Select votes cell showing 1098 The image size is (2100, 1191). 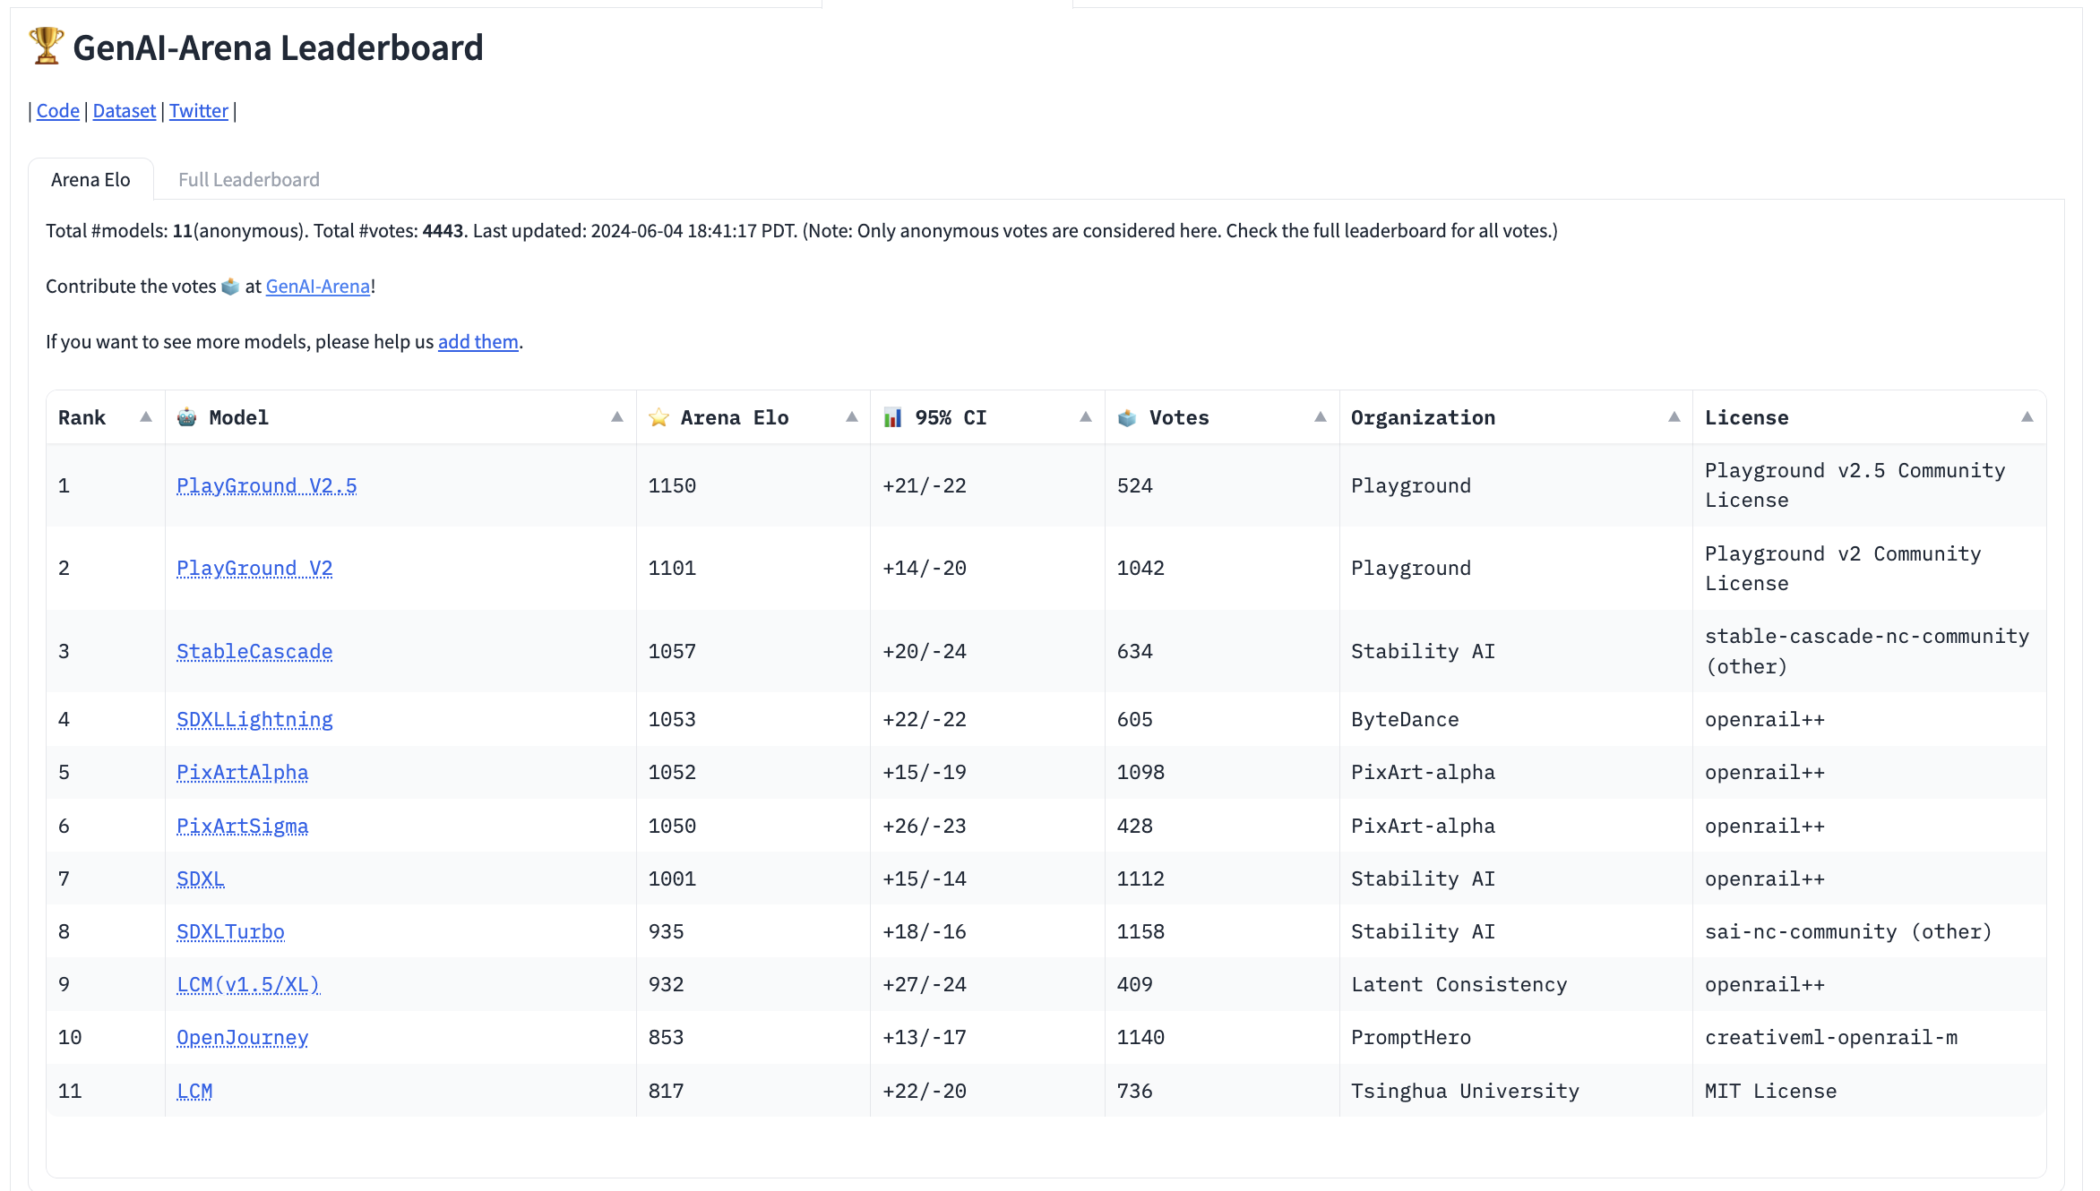1223,772
